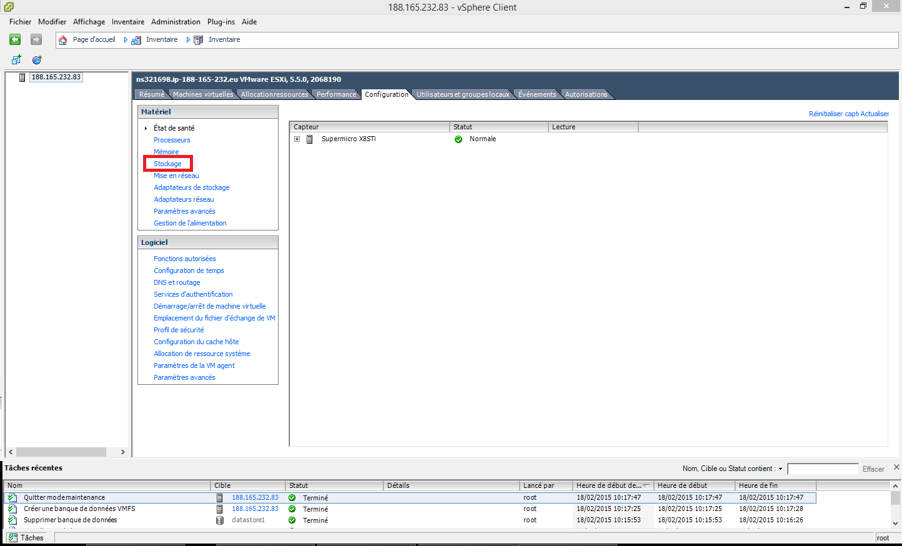Select host 188.165.232.83 in tree
The width and height of the screenshot is (902, 546).
(56, 77)
